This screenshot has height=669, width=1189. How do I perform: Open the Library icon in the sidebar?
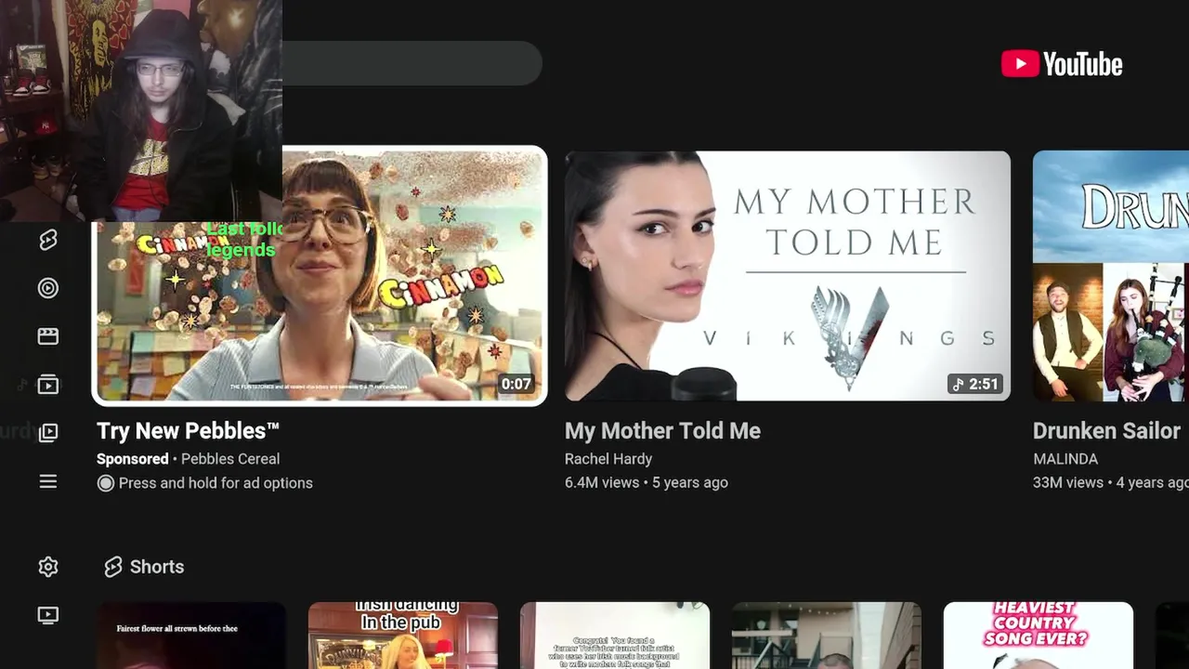[x=48, y=433]
